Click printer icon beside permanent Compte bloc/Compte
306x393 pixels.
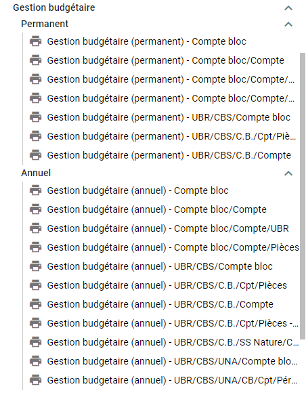(x=36, y=60)
